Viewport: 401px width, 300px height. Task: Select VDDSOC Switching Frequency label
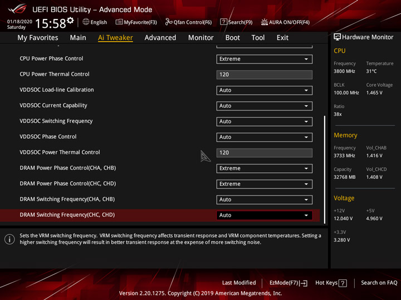pyautogui.click(x=56, y=121)
